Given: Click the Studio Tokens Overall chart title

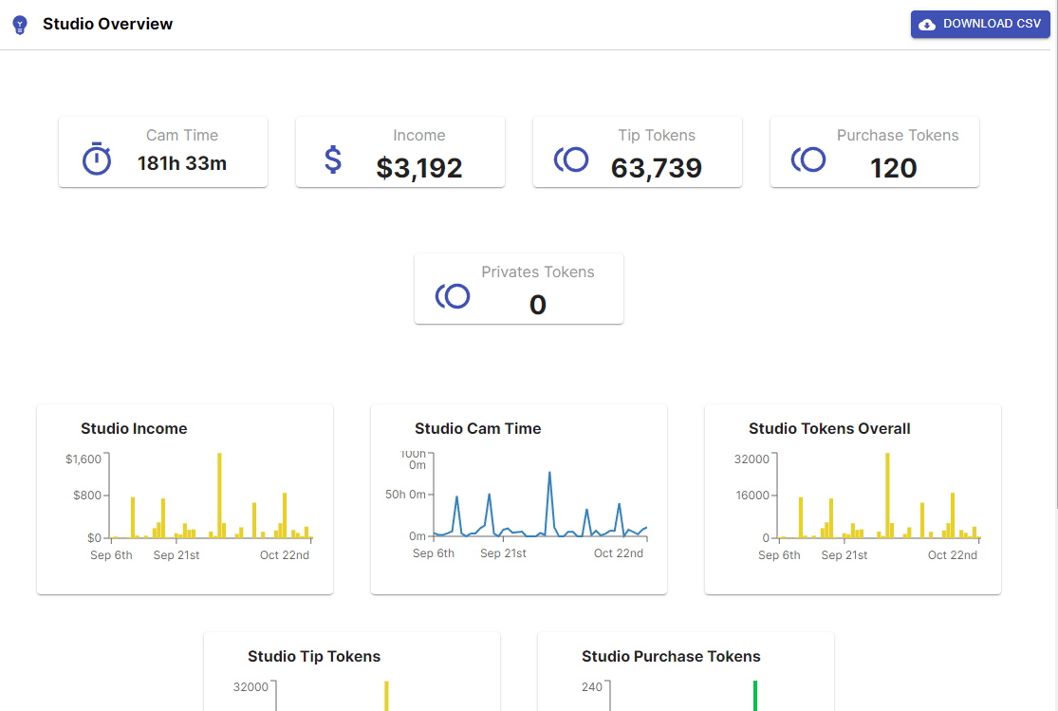Looking at the screenshot, I should click(x=829, y=428).
